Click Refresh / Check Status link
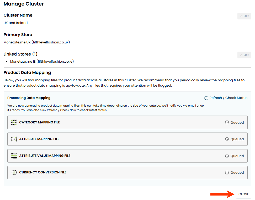Image resolution: width=255 pixels, height=200 pixels. 228,98
